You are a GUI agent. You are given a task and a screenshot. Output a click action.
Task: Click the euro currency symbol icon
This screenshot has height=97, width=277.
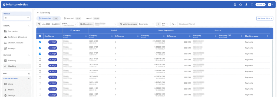[x=159, y=24]
